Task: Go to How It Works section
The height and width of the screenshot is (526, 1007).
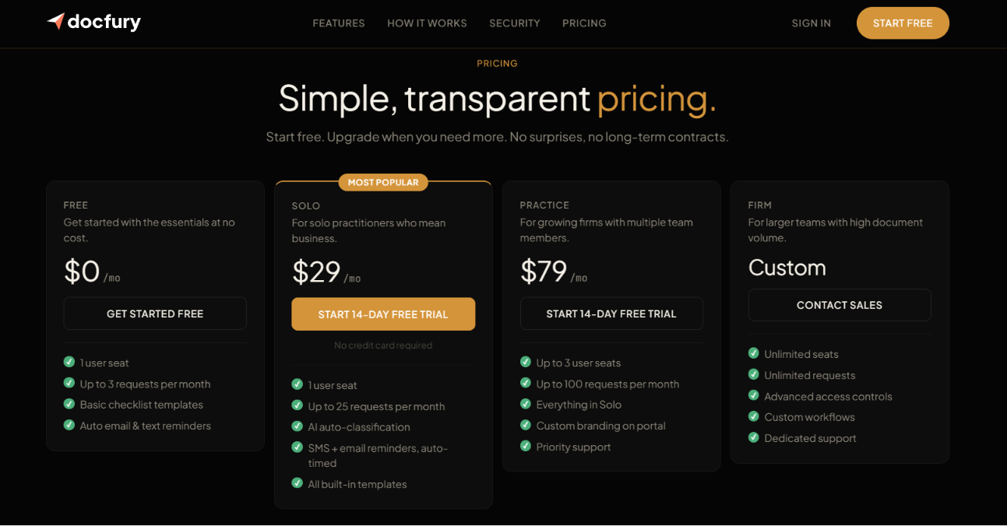Action: [x=427, y=23]
